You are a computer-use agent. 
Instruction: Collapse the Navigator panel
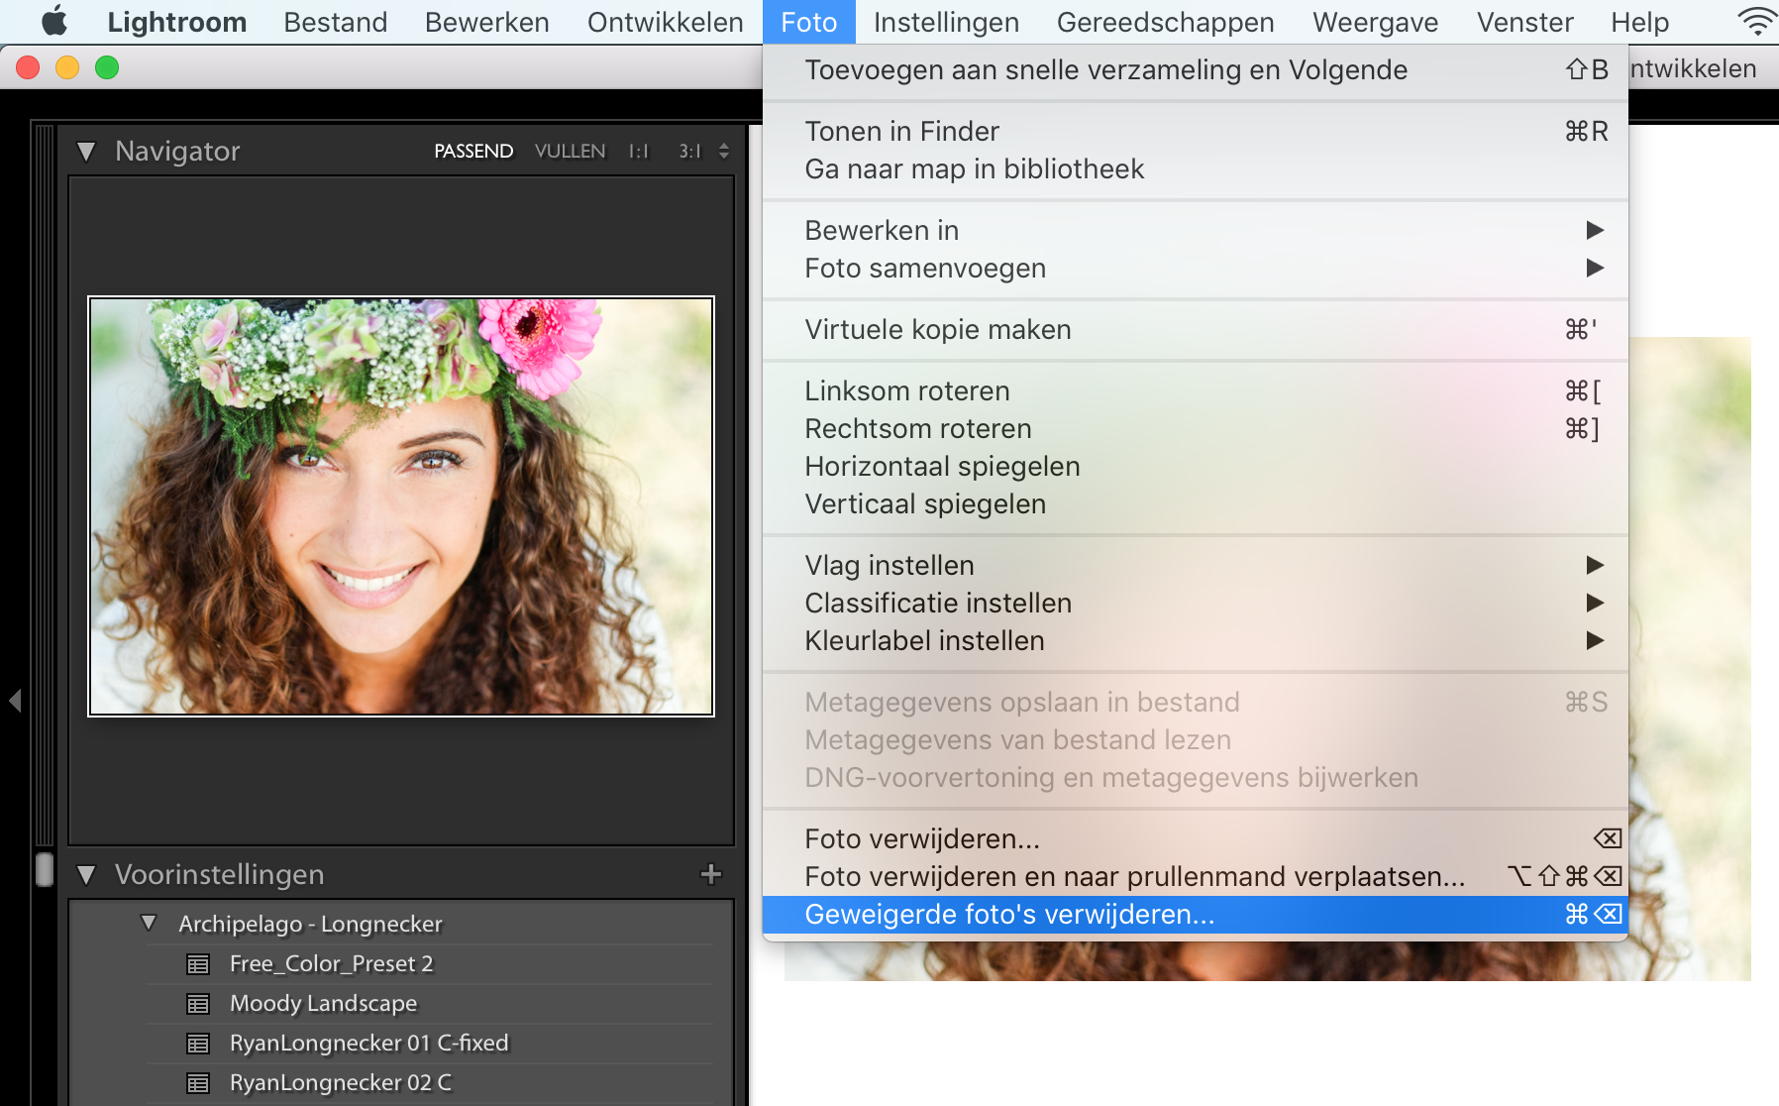pyautogui.click(x=86, y=152)
